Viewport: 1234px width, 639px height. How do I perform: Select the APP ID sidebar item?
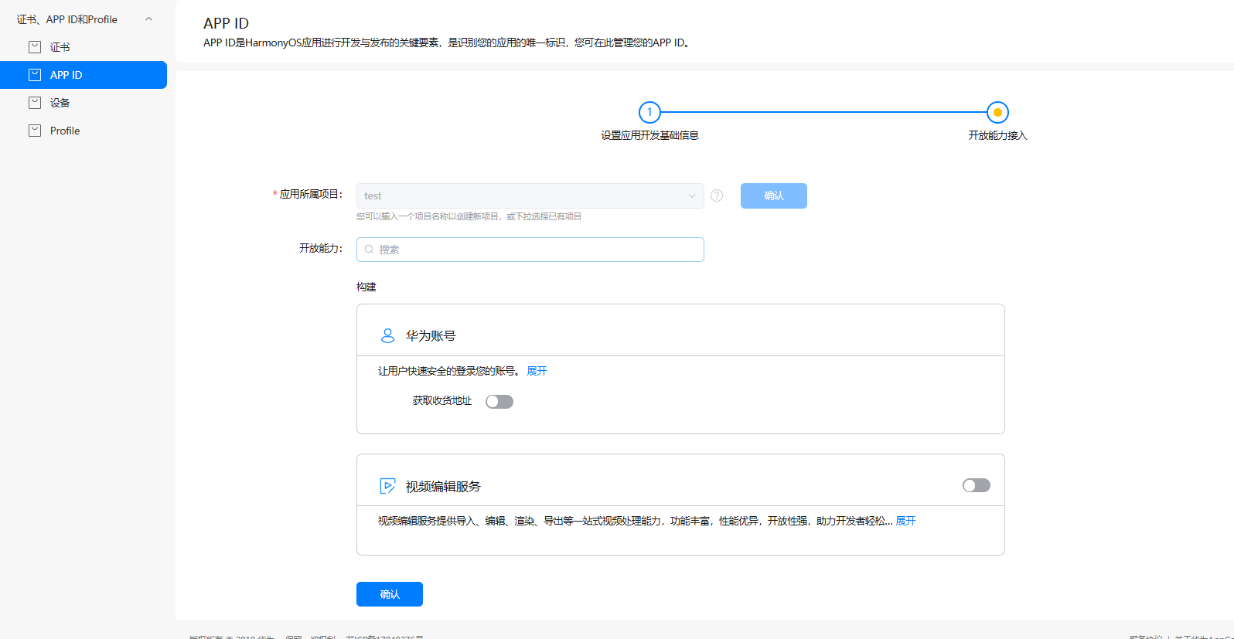pos(84,75)
